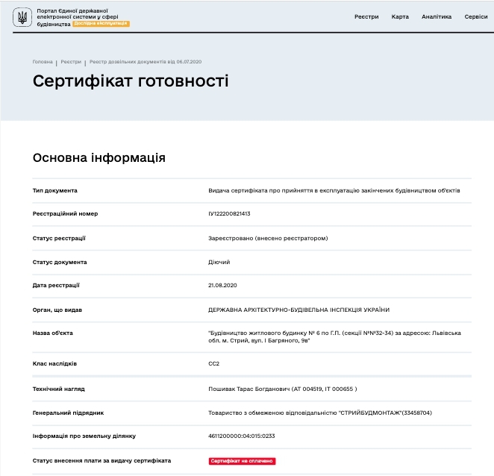Screen dimensions: 494x476
Task: Click the 'Реєстраційний номер' row label
Action: (x=65, y=213)
